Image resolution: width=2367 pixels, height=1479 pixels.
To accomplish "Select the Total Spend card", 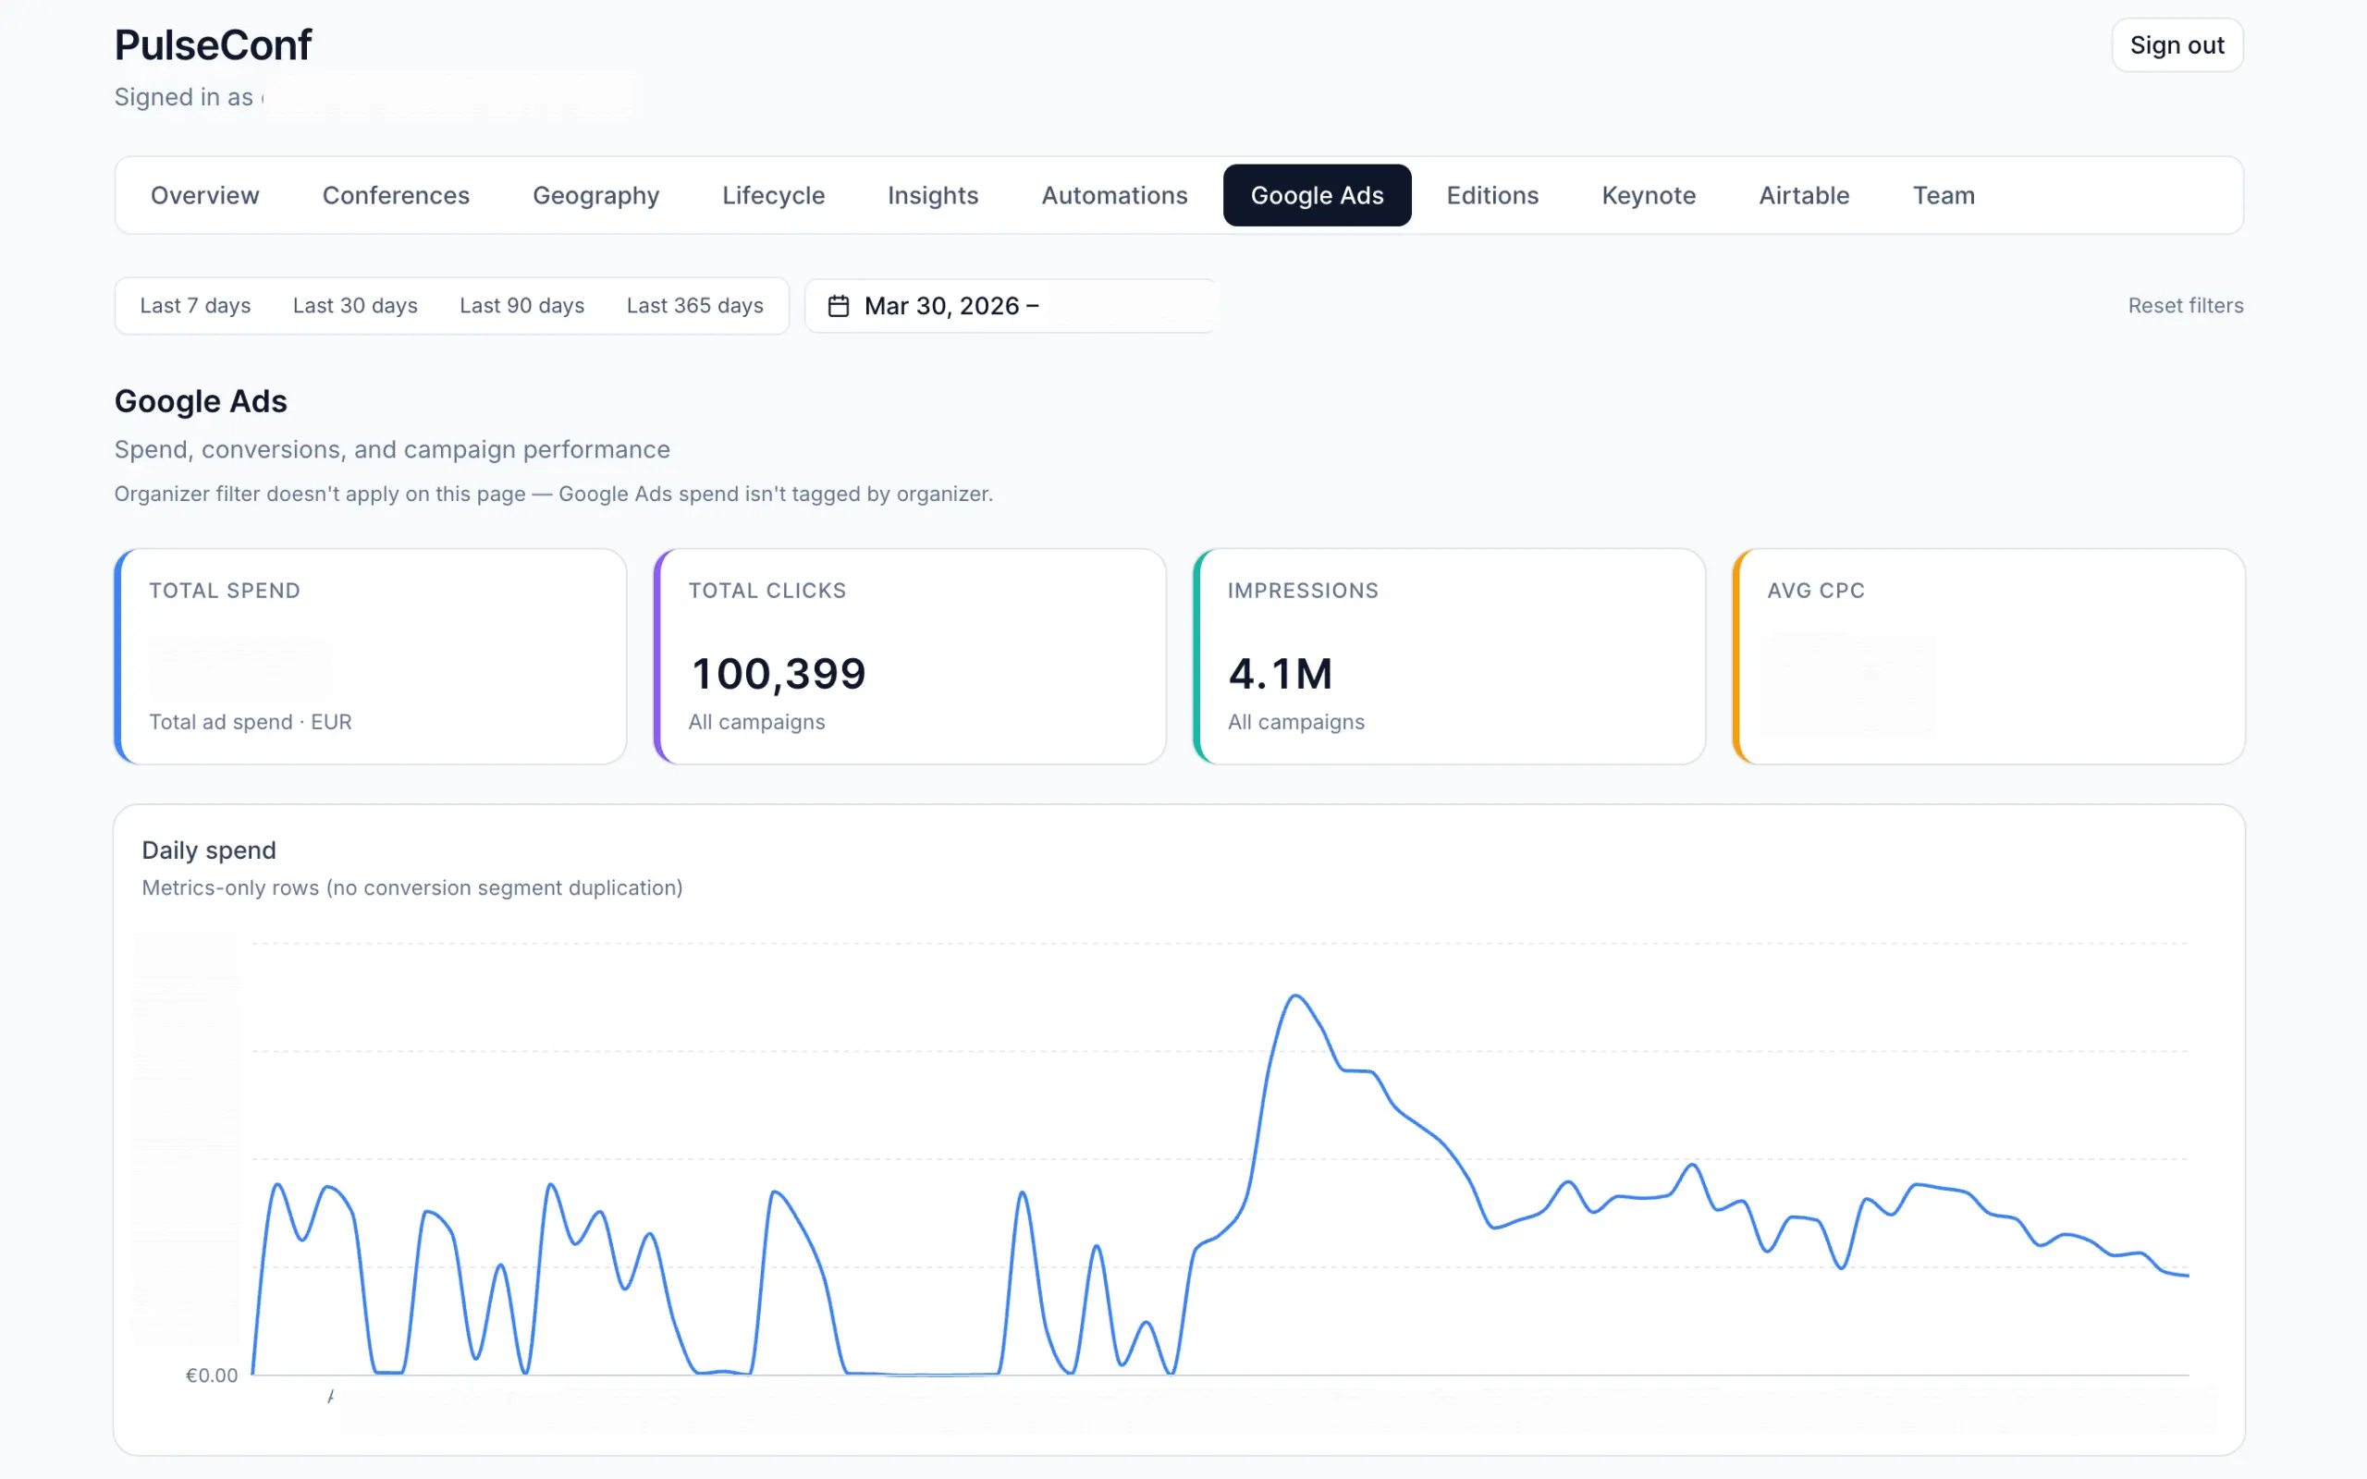I will click(x=371, y=656).
